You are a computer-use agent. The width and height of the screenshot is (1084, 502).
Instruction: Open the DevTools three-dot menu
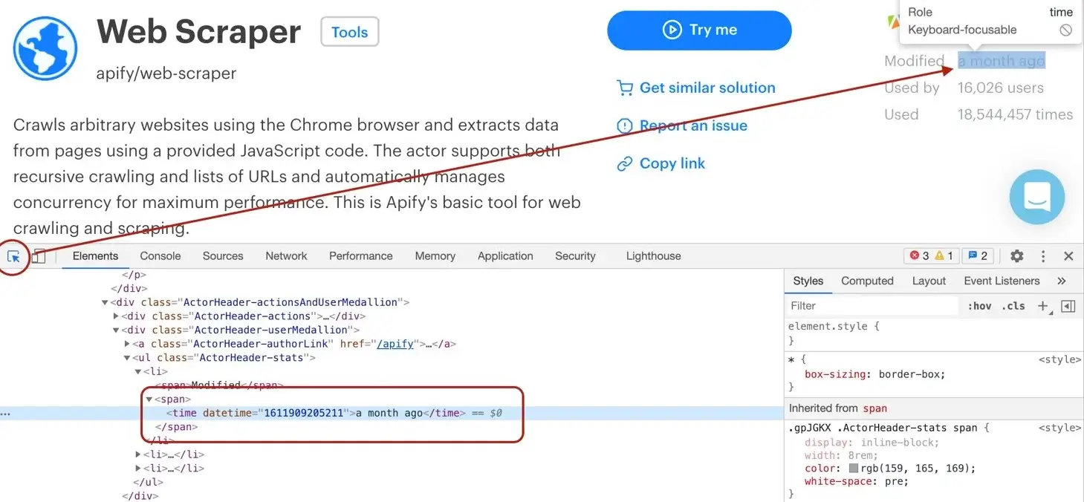point(1043,256)
